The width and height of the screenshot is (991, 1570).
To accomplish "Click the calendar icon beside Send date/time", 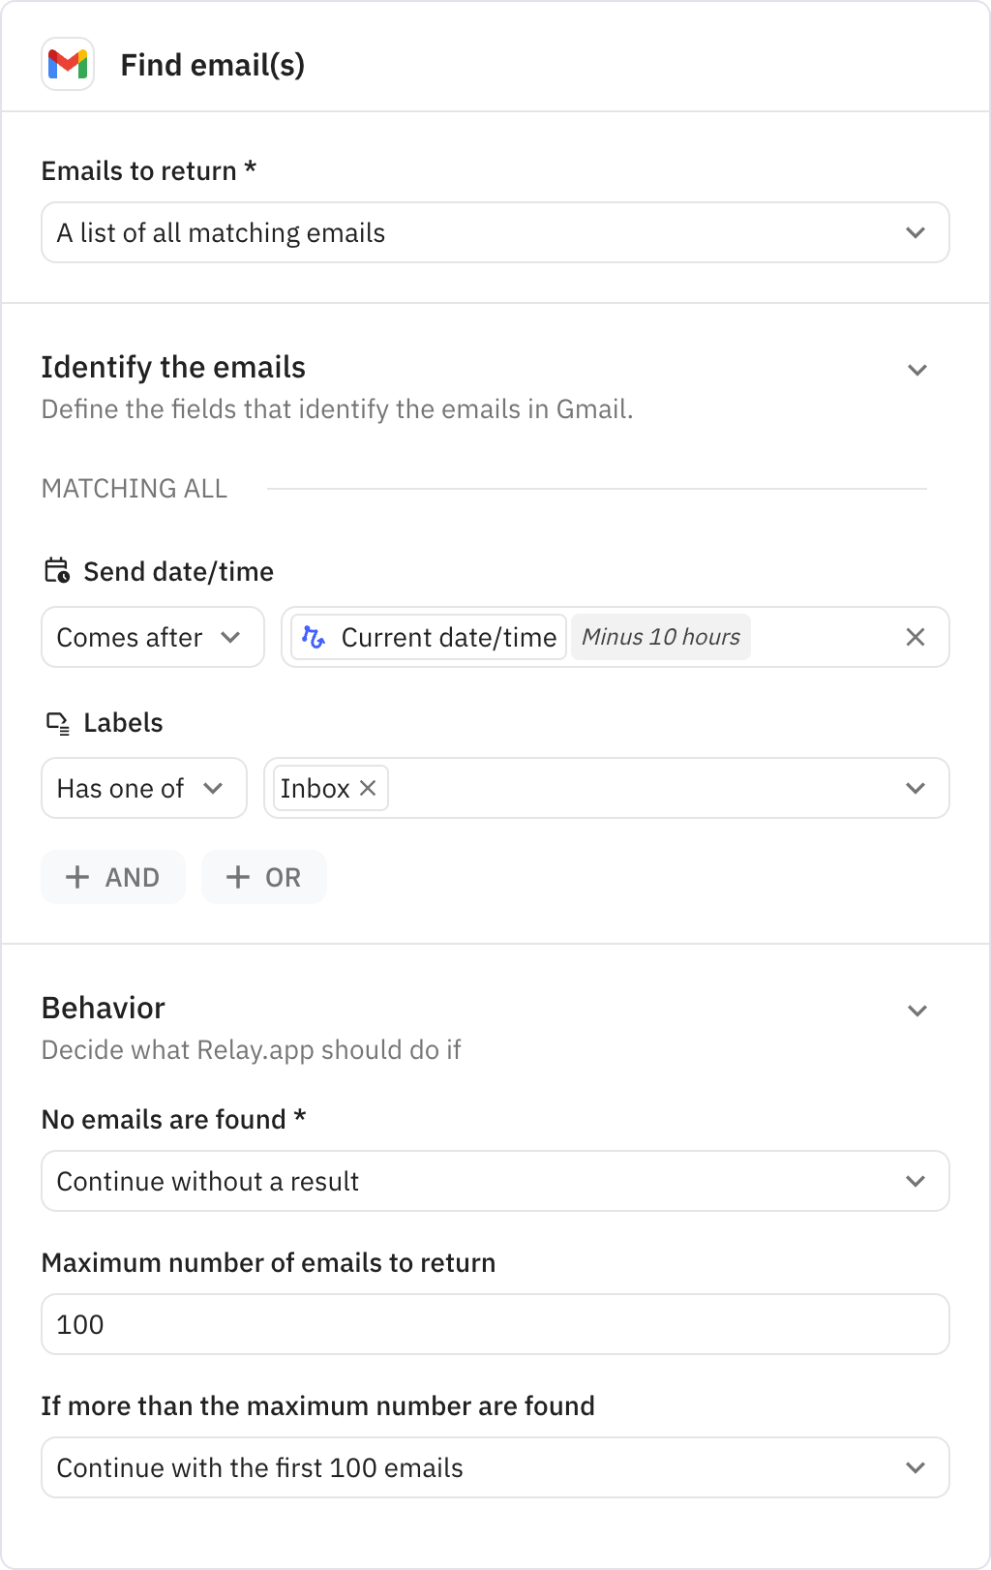I will click(56, 571).
